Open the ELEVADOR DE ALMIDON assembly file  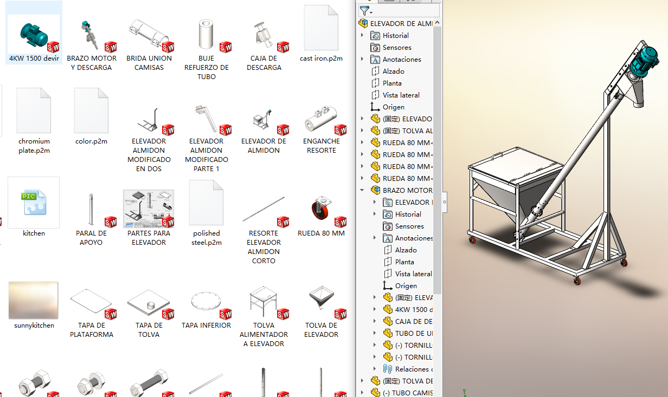(264, 120)
